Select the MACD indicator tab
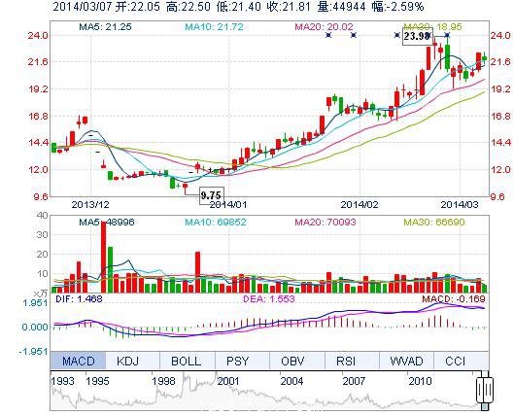Viewport: 514px width, 415px height. tap(78, 361)
